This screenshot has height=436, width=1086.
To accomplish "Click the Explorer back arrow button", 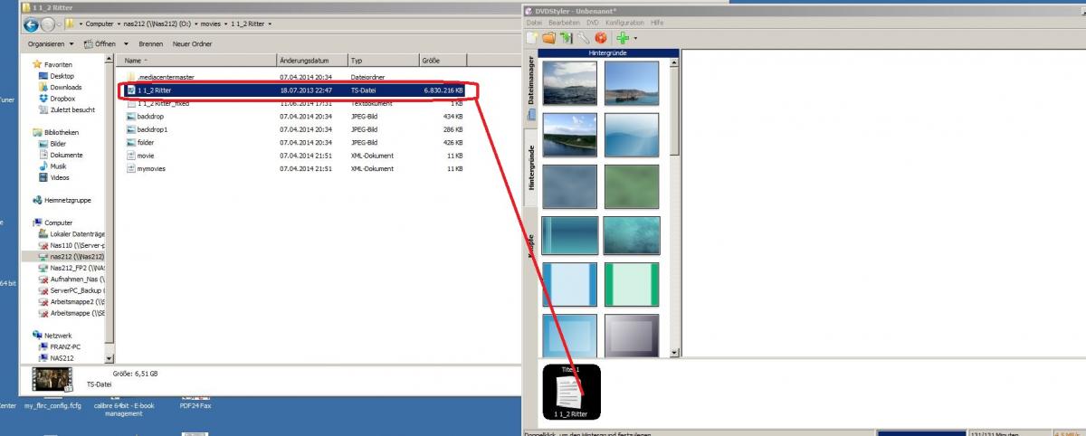I will (31, 24).
